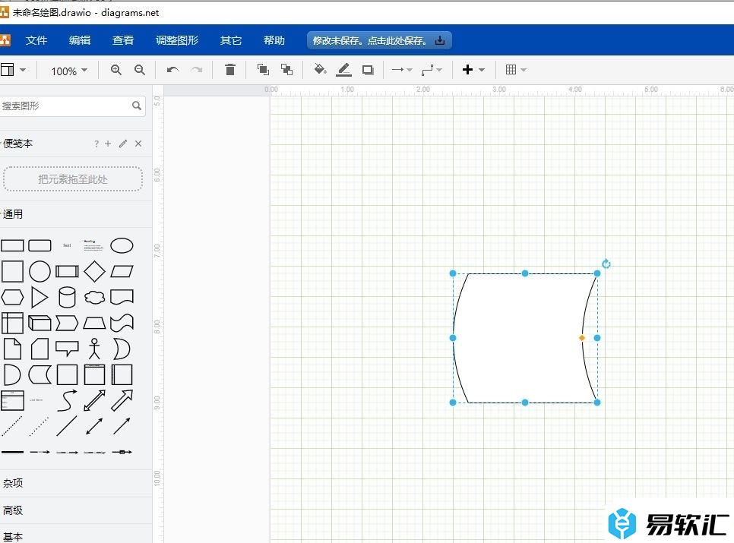This screenshot has width=734, height=543.
Task: Select the hexagon shape
Action: click(13, 297)
